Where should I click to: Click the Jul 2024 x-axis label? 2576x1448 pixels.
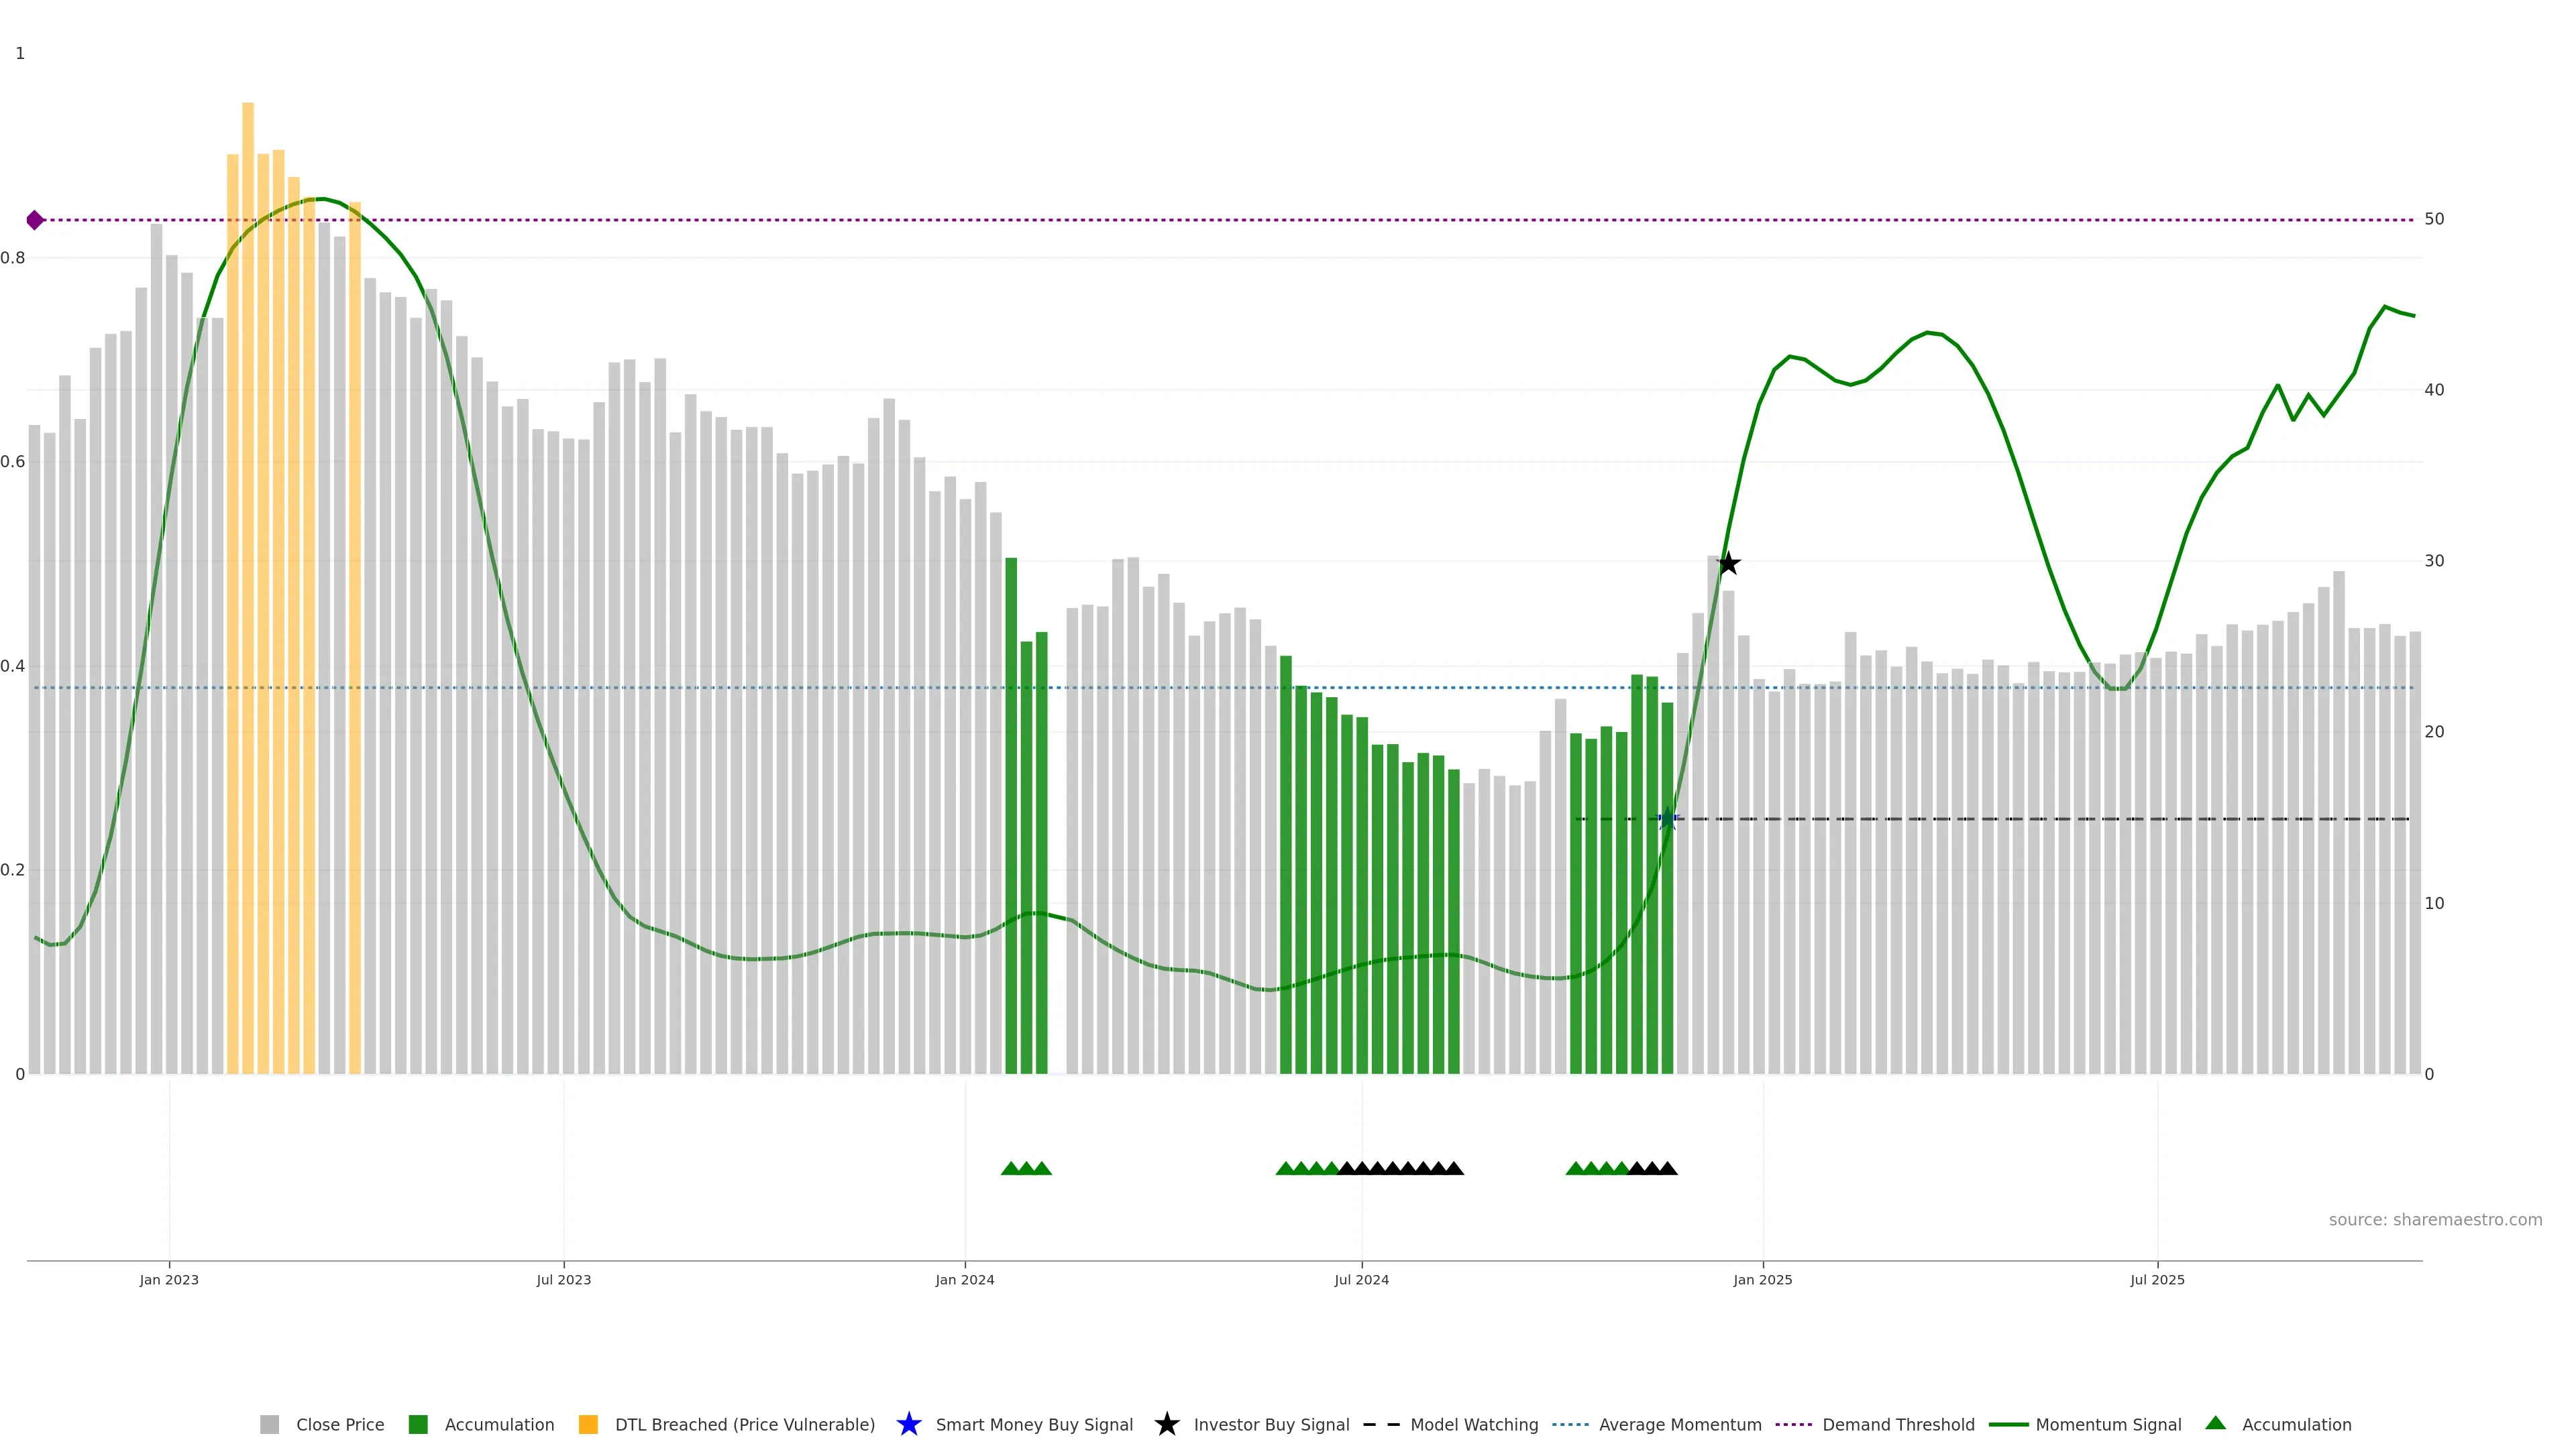pos(1361,1280)
